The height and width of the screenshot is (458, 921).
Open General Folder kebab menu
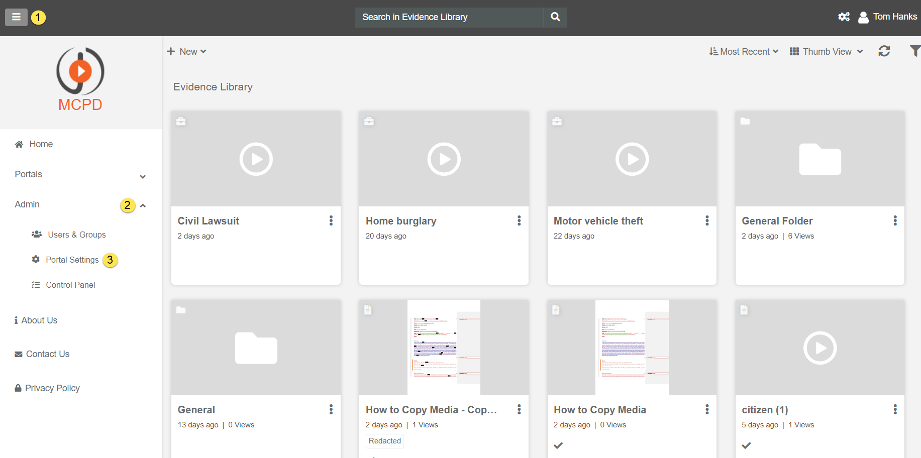click(x=895, y=220)
